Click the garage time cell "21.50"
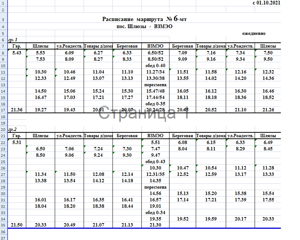Screen dimensions: 300x240 click(x=17, y=224)
